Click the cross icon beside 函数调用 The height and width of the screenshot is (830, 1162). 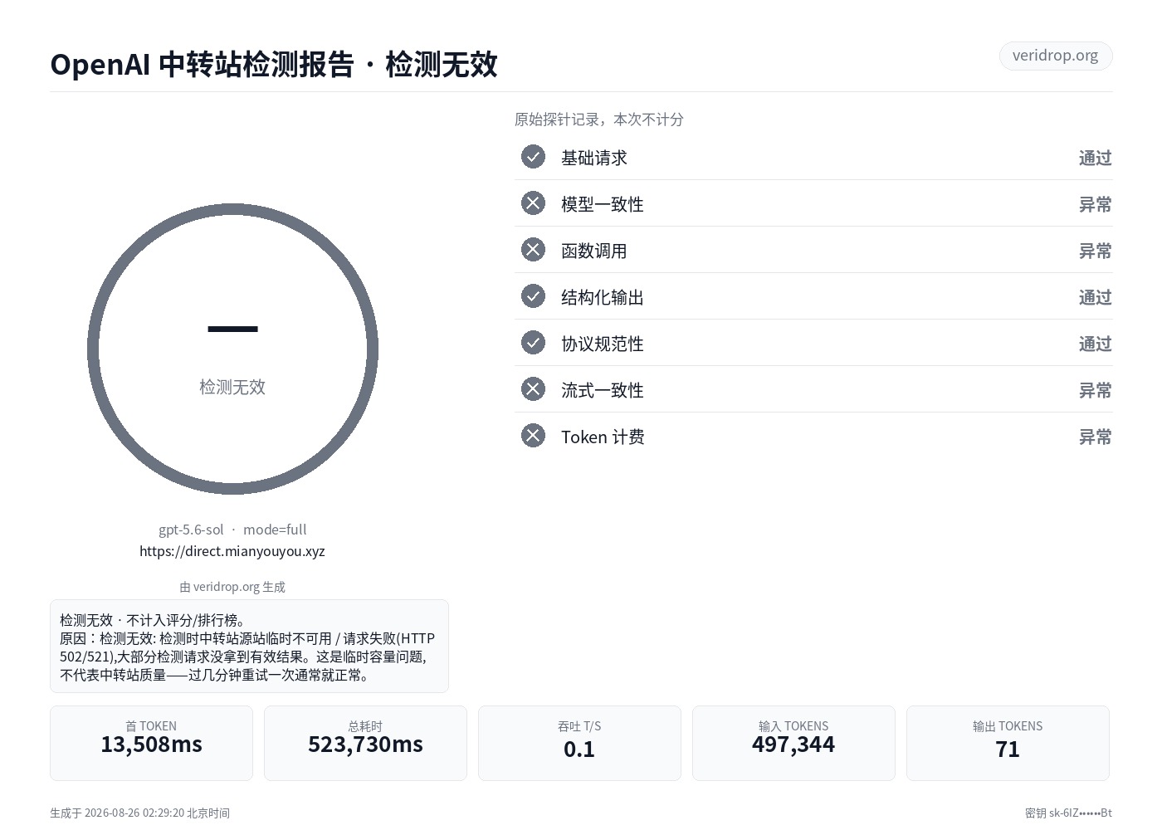click(533, 250)
